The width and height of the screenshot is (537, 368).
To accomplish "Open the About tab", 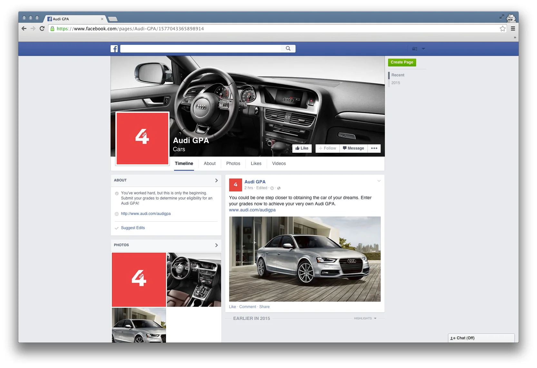I will (x=210, y=163).
